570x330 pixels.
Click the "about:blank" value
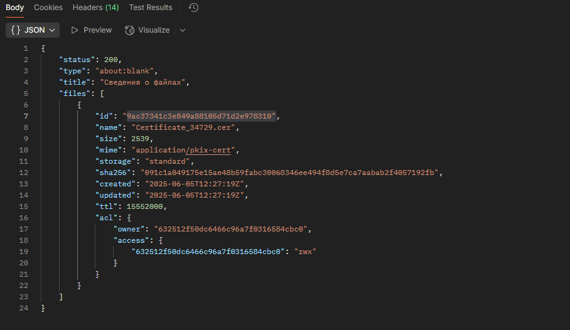124,71
